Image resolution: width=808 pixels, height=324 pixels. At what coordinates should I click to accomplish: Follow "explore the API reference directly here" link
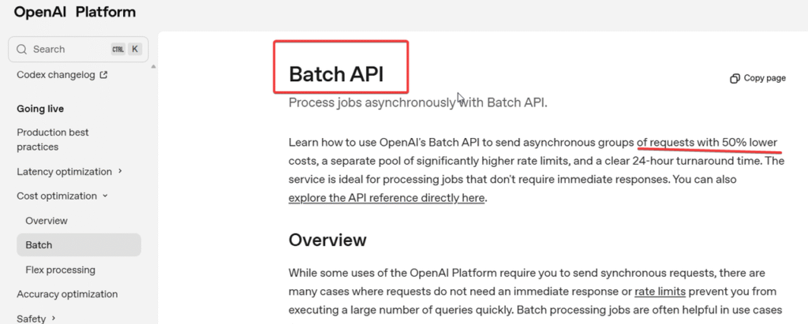click(x=387, y=197)
